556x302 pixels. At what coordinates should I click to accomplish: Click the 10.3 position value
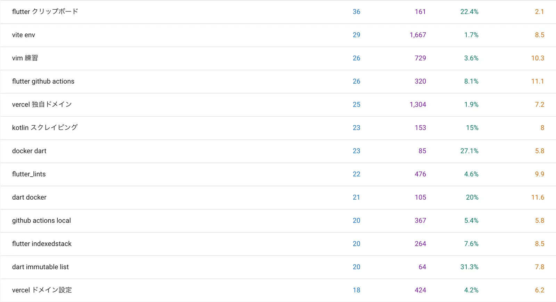coord(537,58)
